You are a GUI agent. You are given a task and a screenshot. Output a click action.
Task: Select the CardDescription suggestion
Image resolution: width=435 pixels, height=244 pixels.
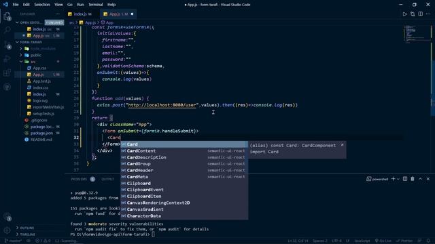point(184,157)
